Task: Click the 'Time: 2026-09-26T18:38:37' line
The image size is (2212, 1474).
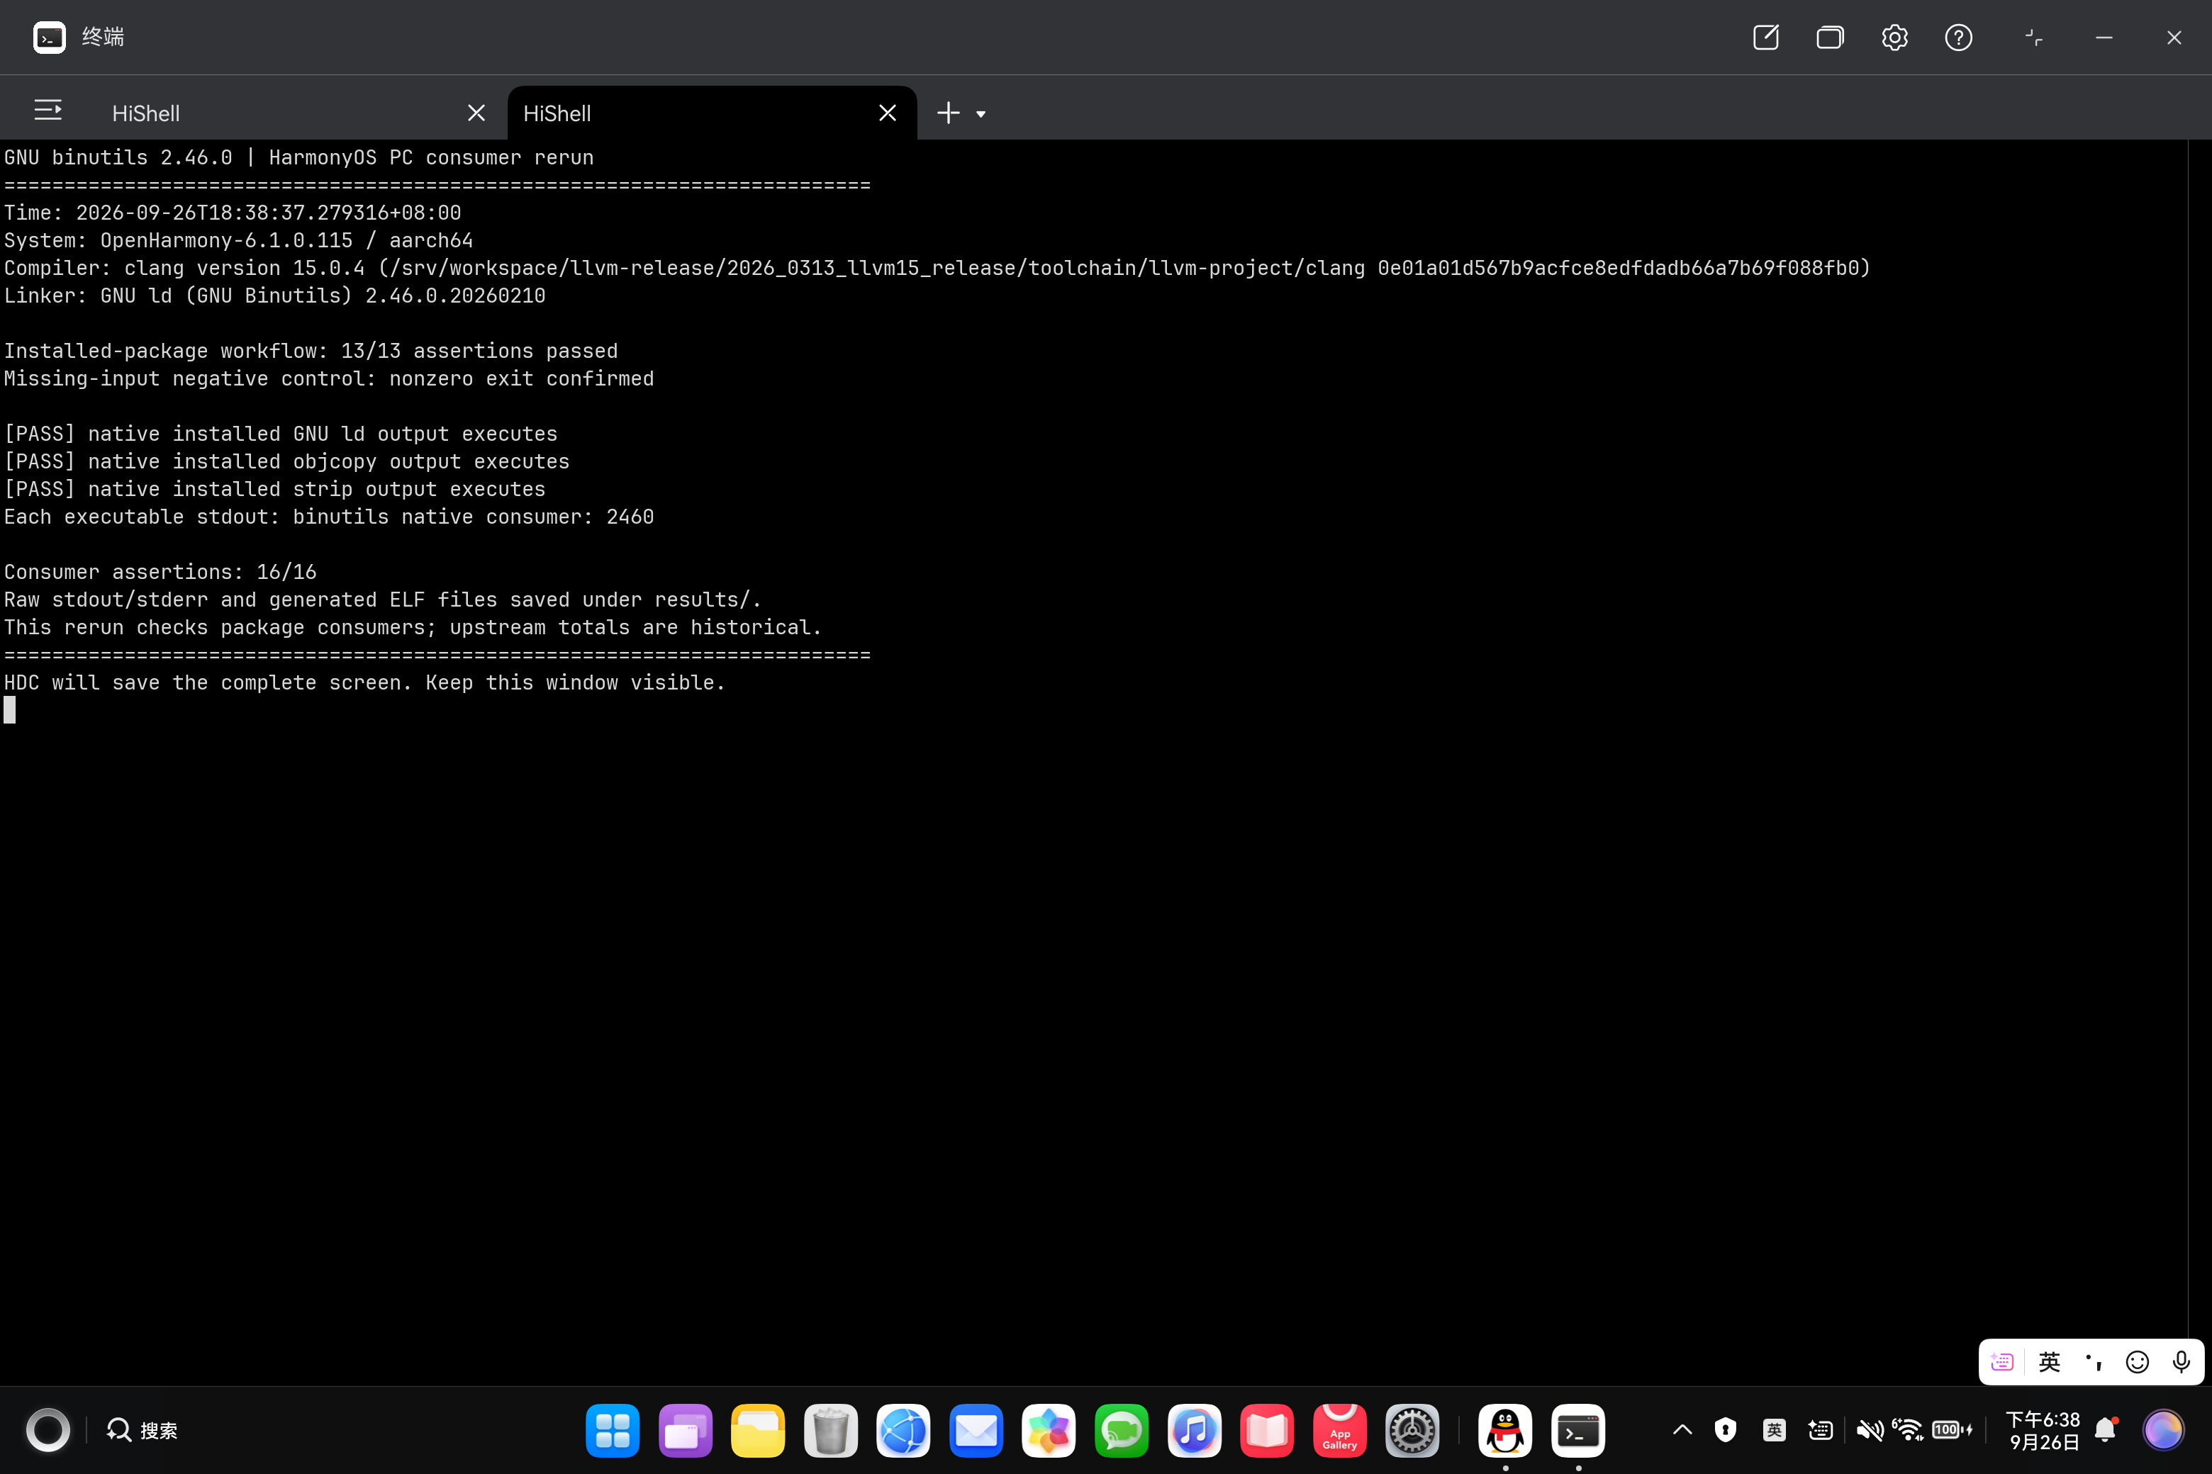Action: click(x=233, y=213)
